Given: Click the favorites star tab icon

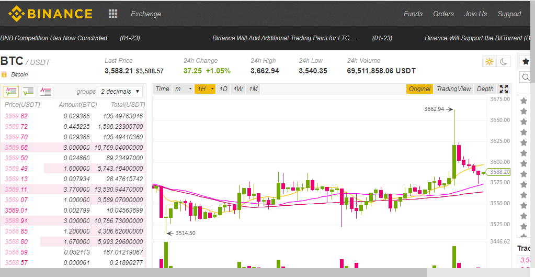Looking at the screenshot, I should pyautogui.click(x=526, y=61).
